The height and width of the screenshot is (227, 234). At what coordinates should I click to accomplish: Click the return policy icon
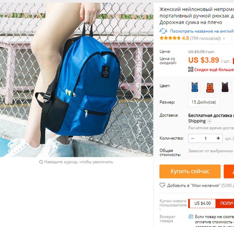191,217
